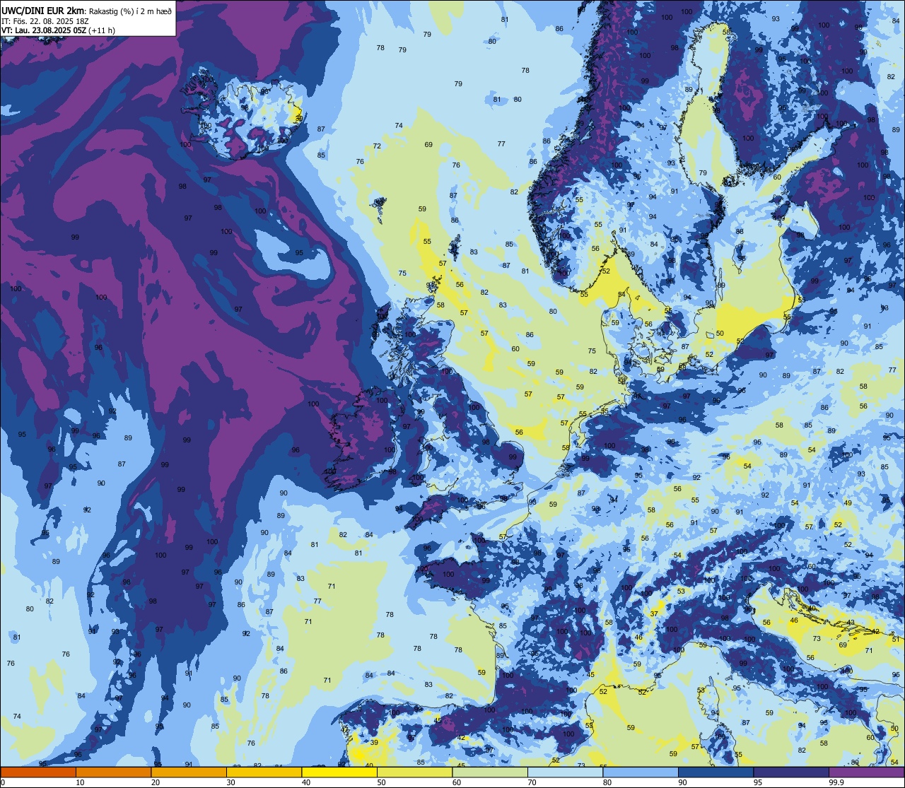Screen dimensions: 905x788
Task: Click the legend label '20'
Action: pos(156,782)
